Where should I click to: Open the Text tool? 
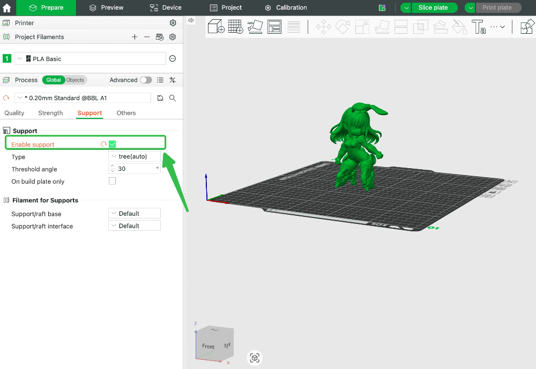coord(479,26)
